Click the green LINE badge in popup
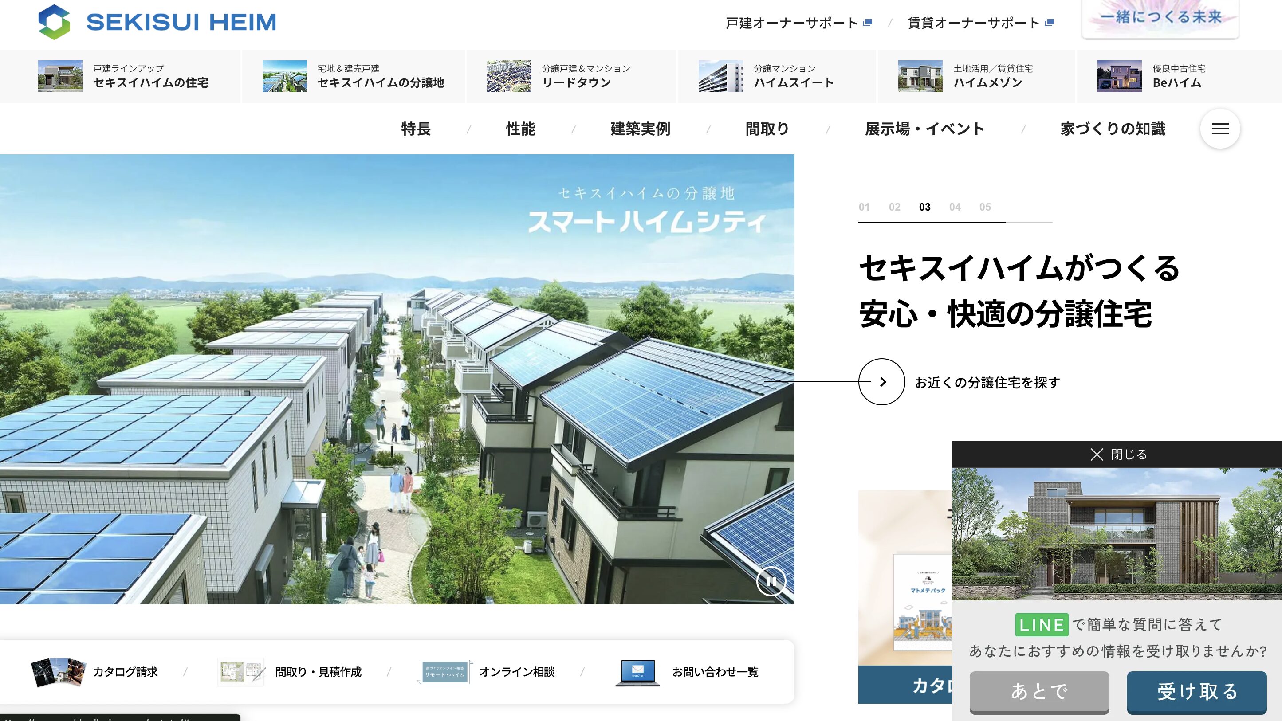Viewport: 1282px width, 721px height. click(x=1042, y=624)
